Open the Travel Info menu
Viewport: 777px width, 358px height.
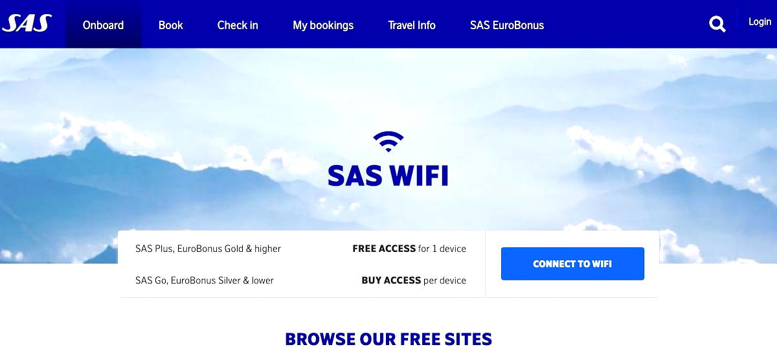click(x=412, y=25)
